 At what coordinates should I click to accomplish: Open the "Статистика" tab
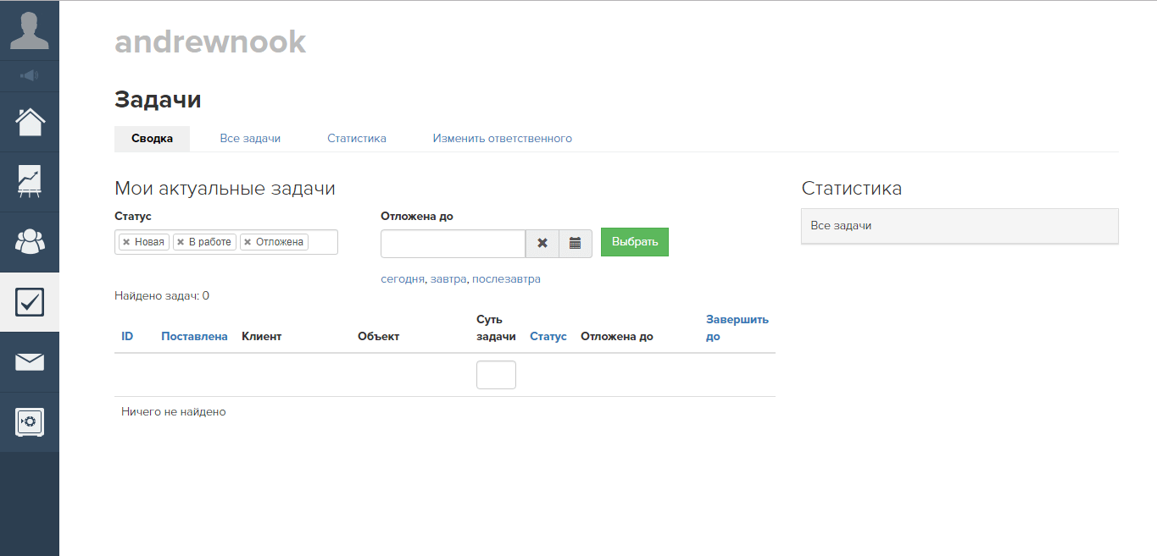(357, 139)
